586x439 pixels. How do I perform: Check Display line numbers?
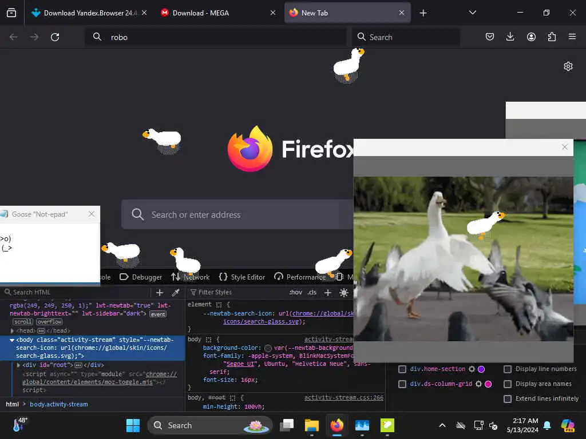508,369
